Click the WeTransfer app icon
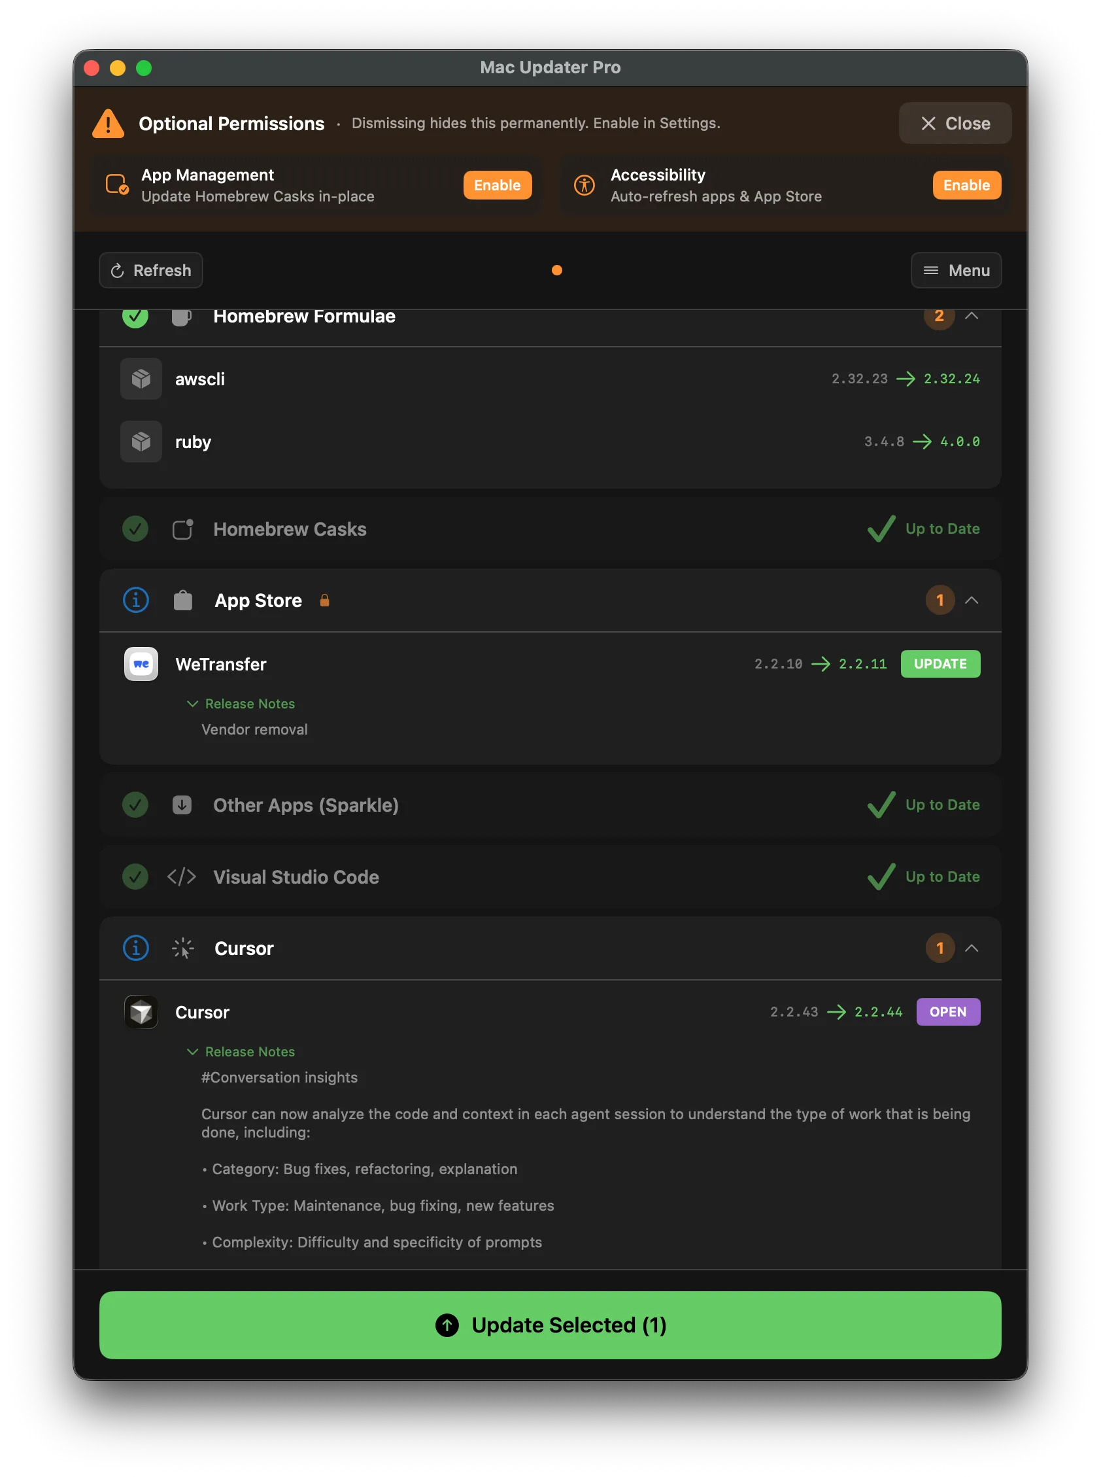The height and width of the screenshot is (1477, 1101). (x=141, y=664)
